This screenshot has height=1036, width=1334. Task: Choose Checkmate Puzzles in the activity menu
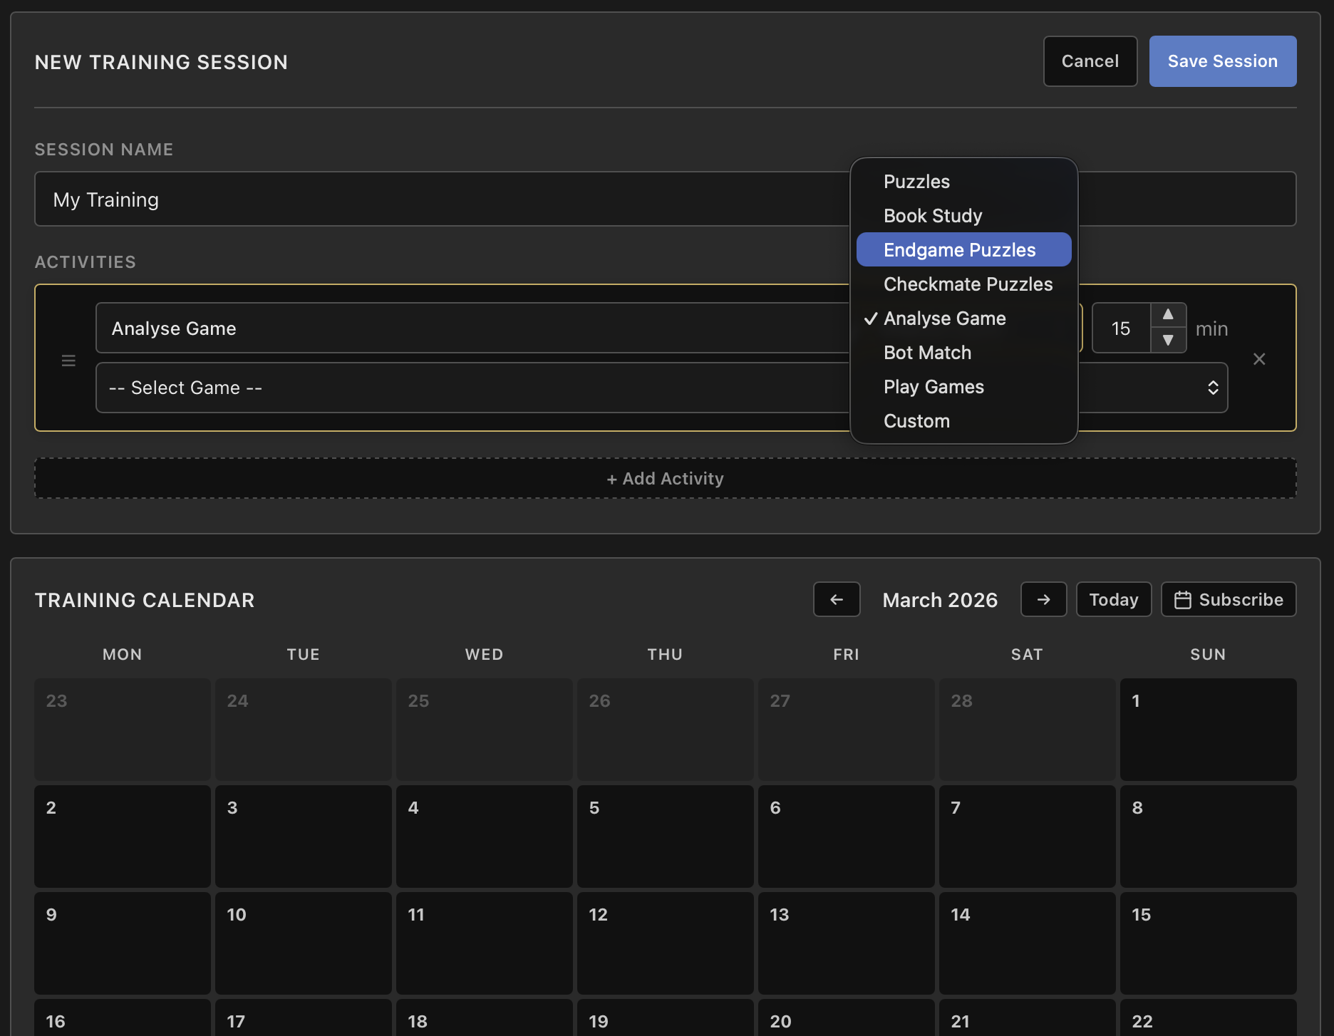968,284
